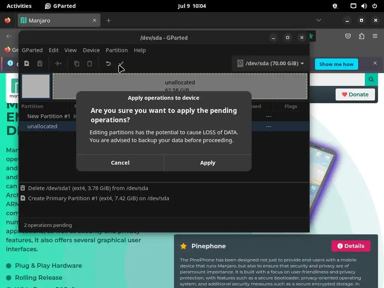
Task: Click the GParted app indicator in top bar
Action: [x=60, y=6]
